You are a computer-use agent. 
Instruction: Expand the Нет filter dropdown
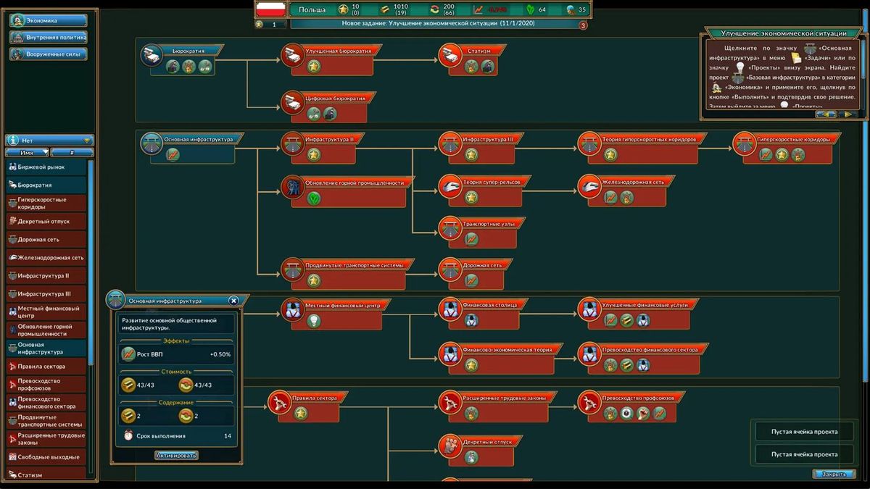(x=50, y=141)
